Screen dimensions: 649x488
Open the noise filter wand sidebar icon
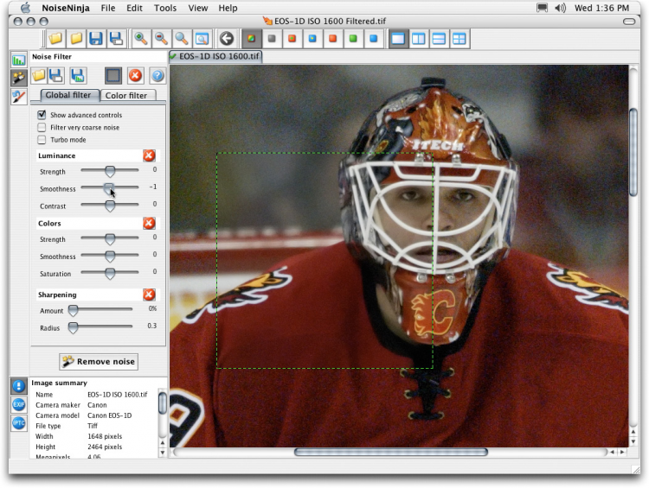coord(19,78)
